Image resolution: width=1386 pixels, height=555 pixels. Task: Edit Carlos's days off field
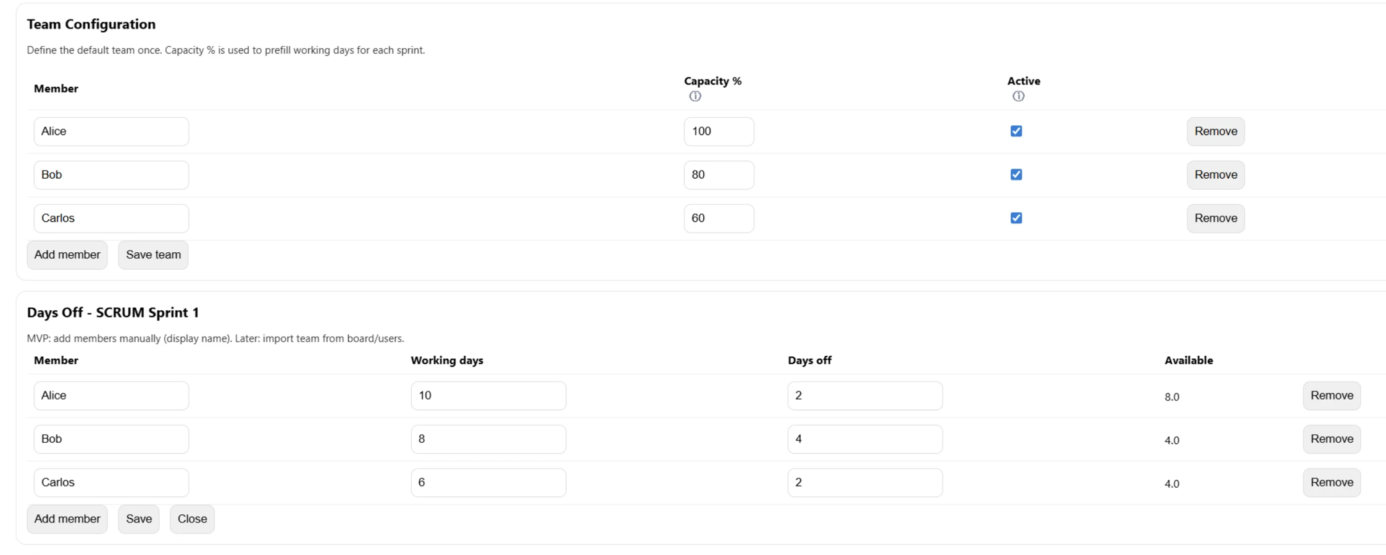(x=864, y=482)
